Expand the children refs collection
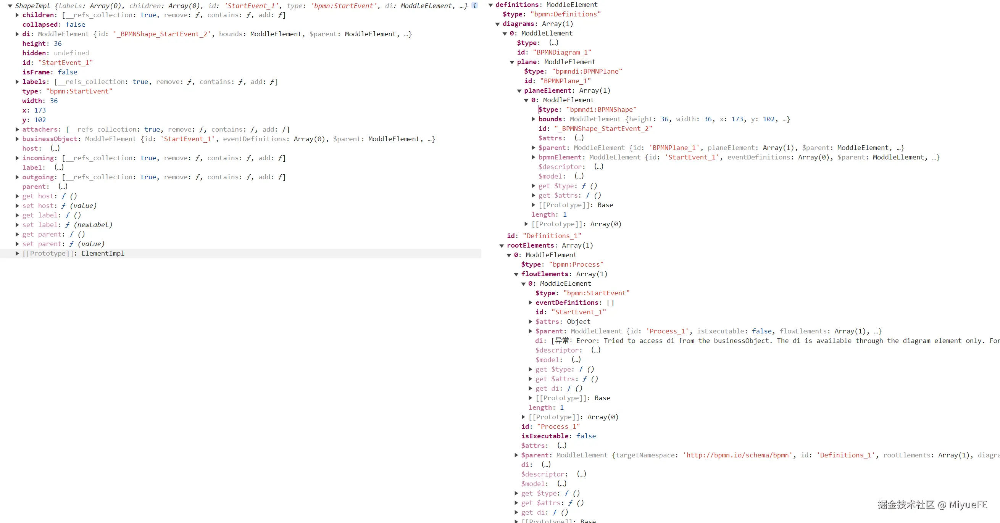 coord(17,15)
